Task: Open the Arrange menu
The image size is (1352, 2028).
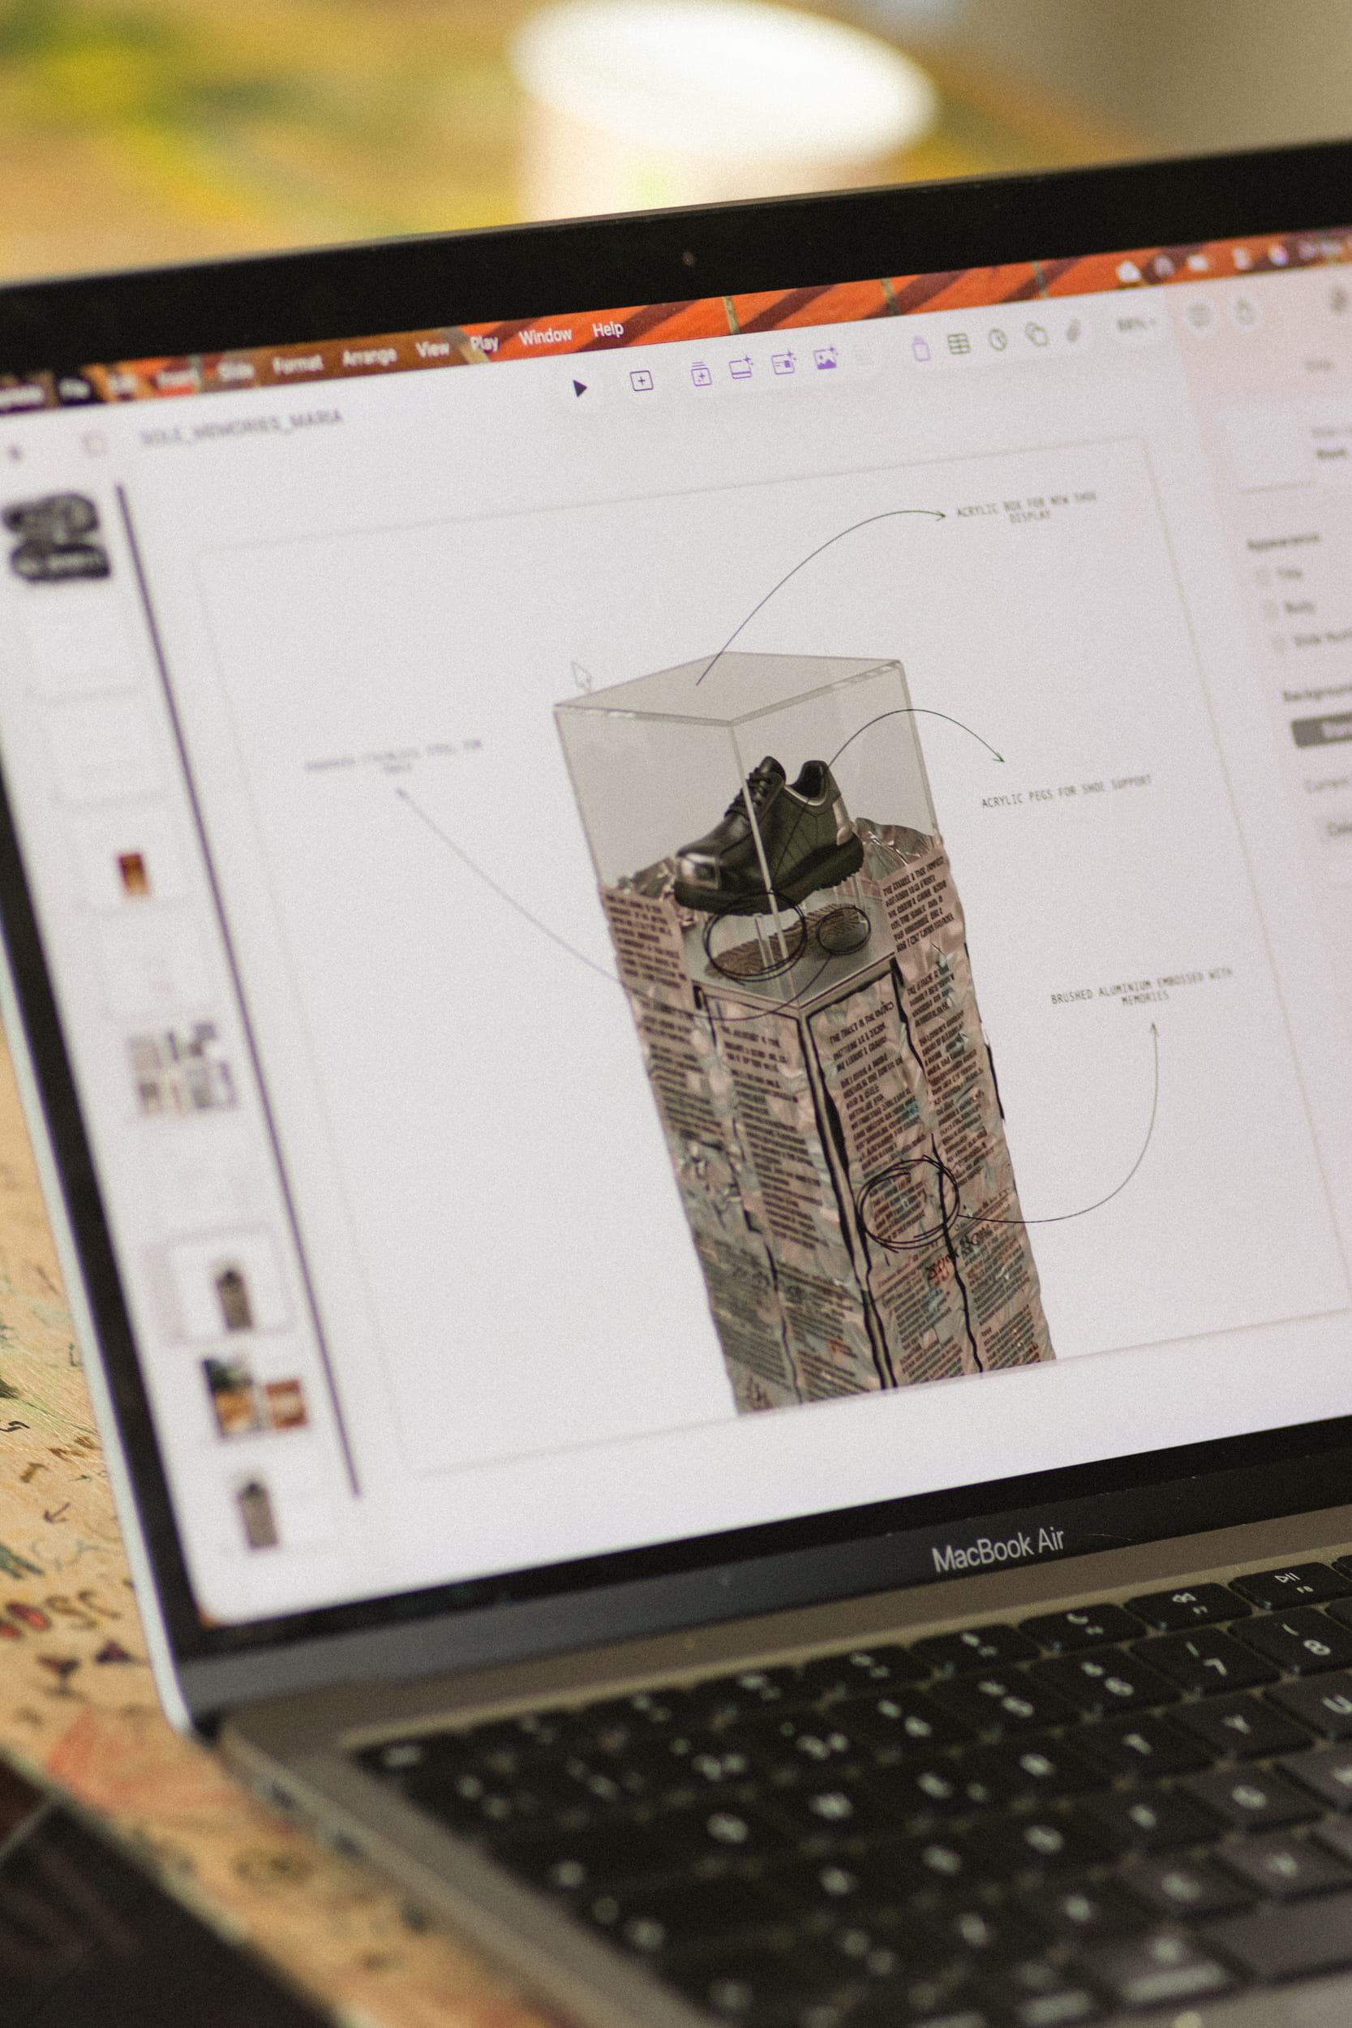Action: [x=370, y=357]
